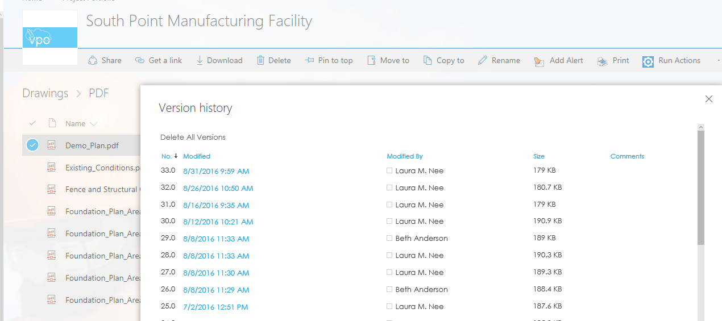Toggle select-all checkmark in file list header

(x=32, y=123)
